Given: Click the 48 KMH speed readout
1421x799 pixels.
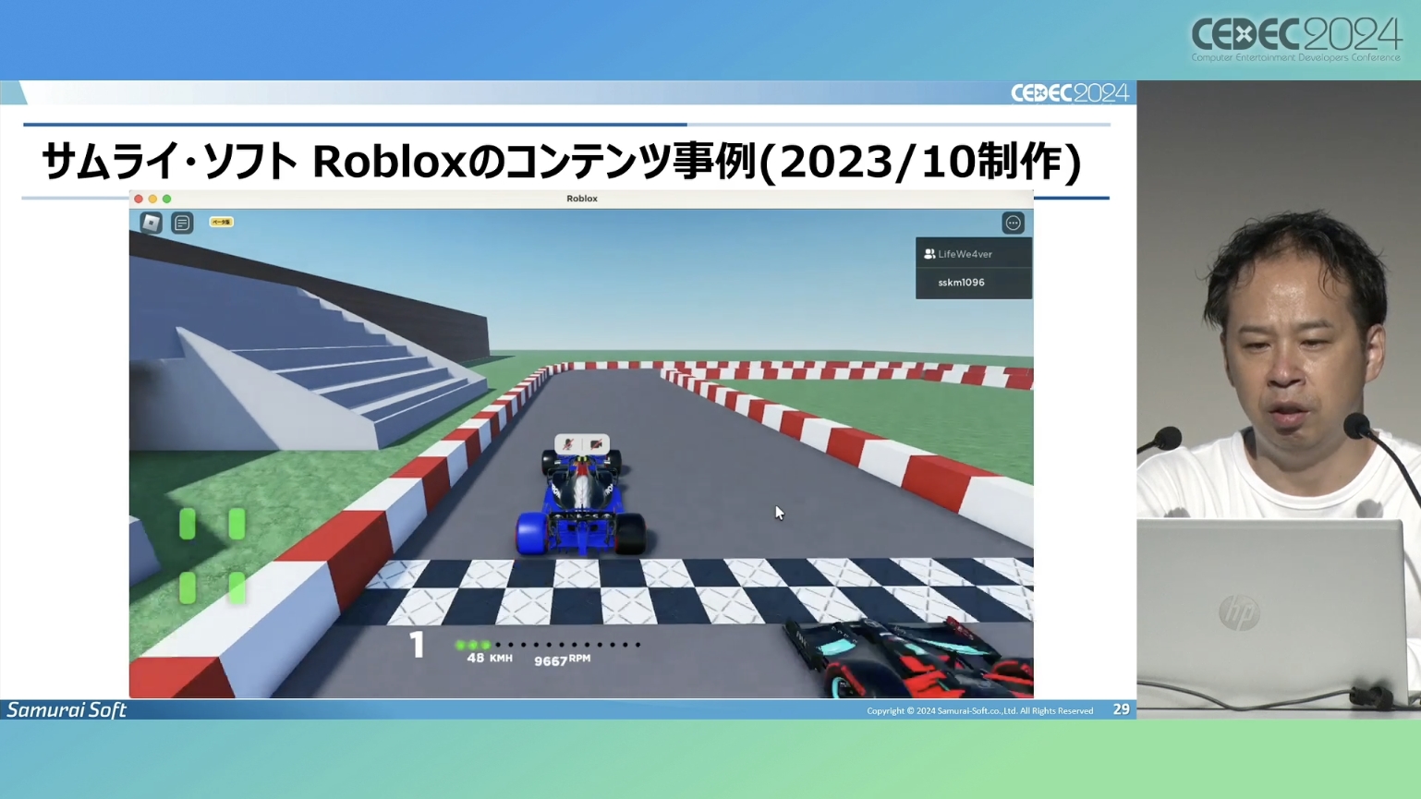Looking at the screenshot, I should click(489, 659).
